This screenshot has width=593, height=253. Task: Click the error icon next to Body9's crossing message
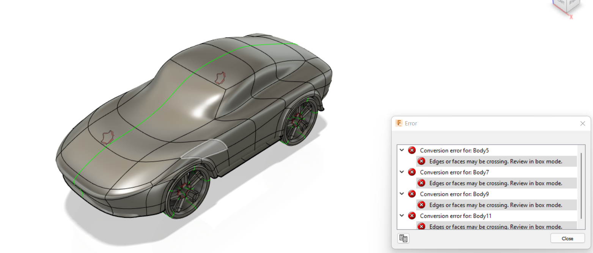click(421, 205)
